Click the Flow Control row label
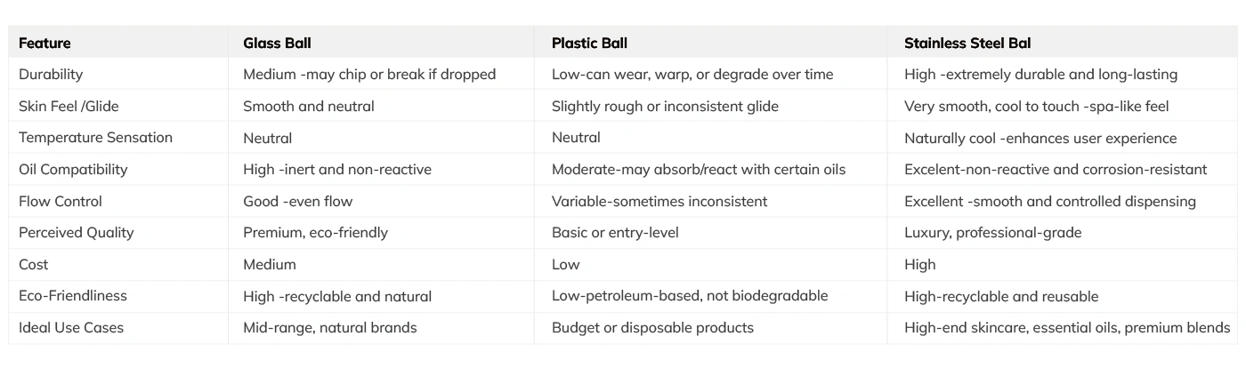This screenshot has width=1246, height=368. (x=61, y=202)
